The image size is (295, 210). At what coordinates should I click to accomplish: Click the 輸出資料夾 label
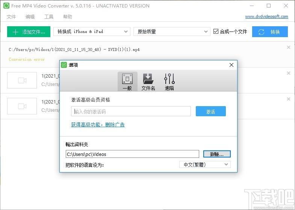77,144
